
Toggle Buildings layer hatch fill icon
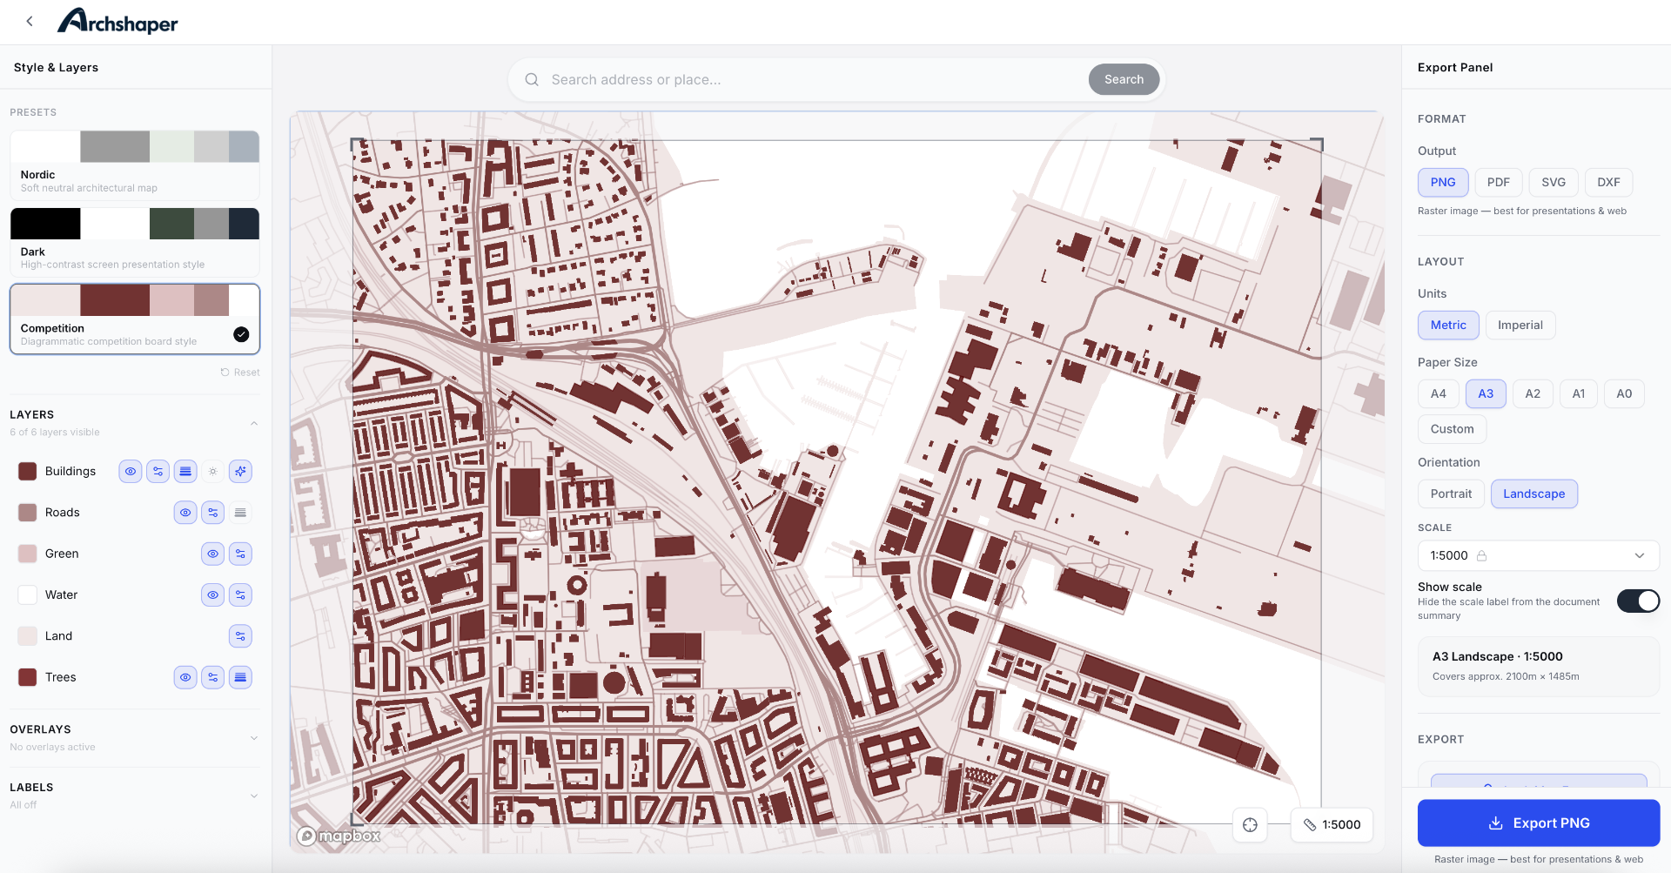pos(185,472)
